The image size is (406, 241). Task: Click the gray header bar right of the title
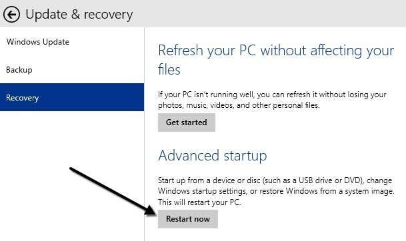point(269,13)
